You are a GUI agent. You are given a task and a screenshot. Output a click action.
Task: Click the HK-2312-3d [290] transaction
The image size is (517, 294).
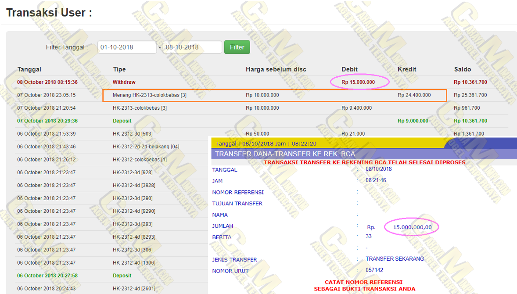(x=133, y=198)
